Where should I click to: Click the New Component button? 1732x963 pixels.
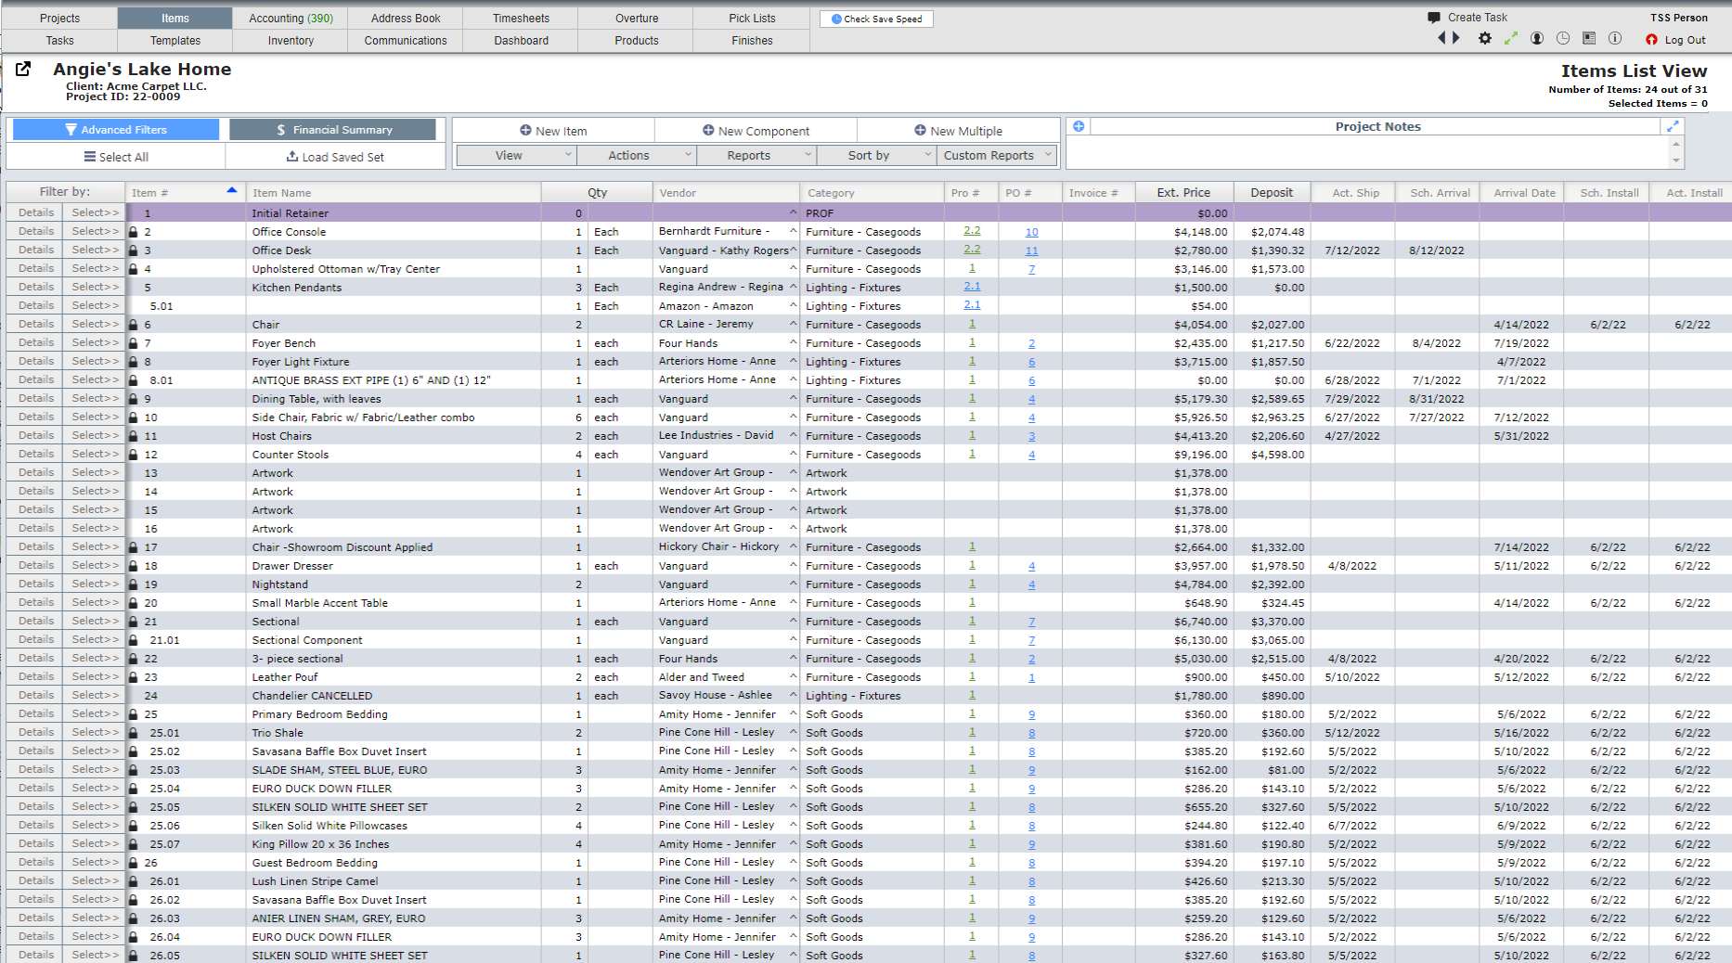coord(756,131)
